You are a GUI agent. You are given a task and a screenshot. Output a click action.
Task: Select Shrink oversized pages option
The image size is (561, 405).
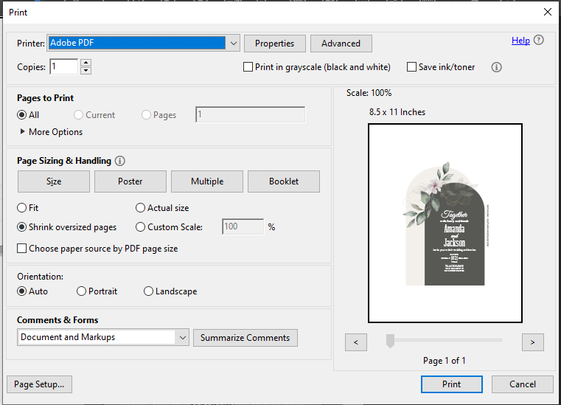(22, 227)
